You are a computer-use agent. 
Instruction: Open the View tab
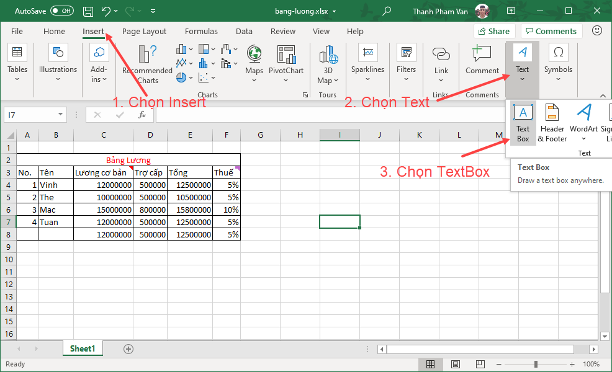(321, 31)
